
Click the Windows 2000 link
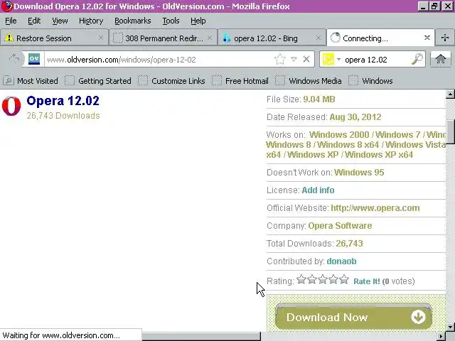(x=339, y=135)
